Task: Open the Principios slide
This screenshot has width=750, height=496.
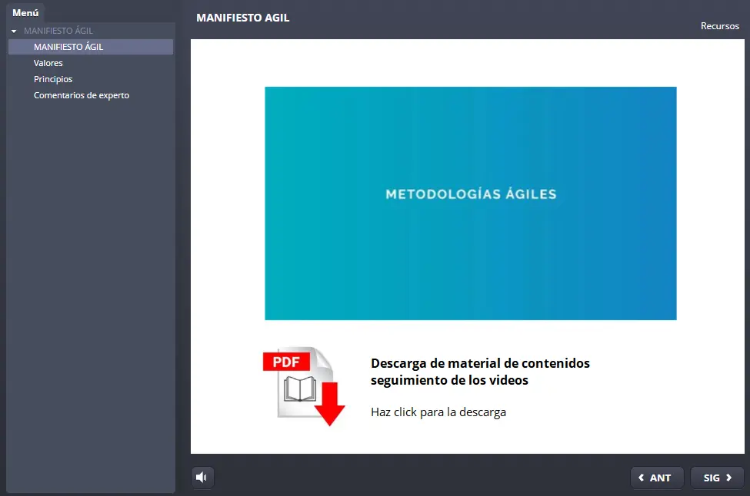Action: [53, 79]
